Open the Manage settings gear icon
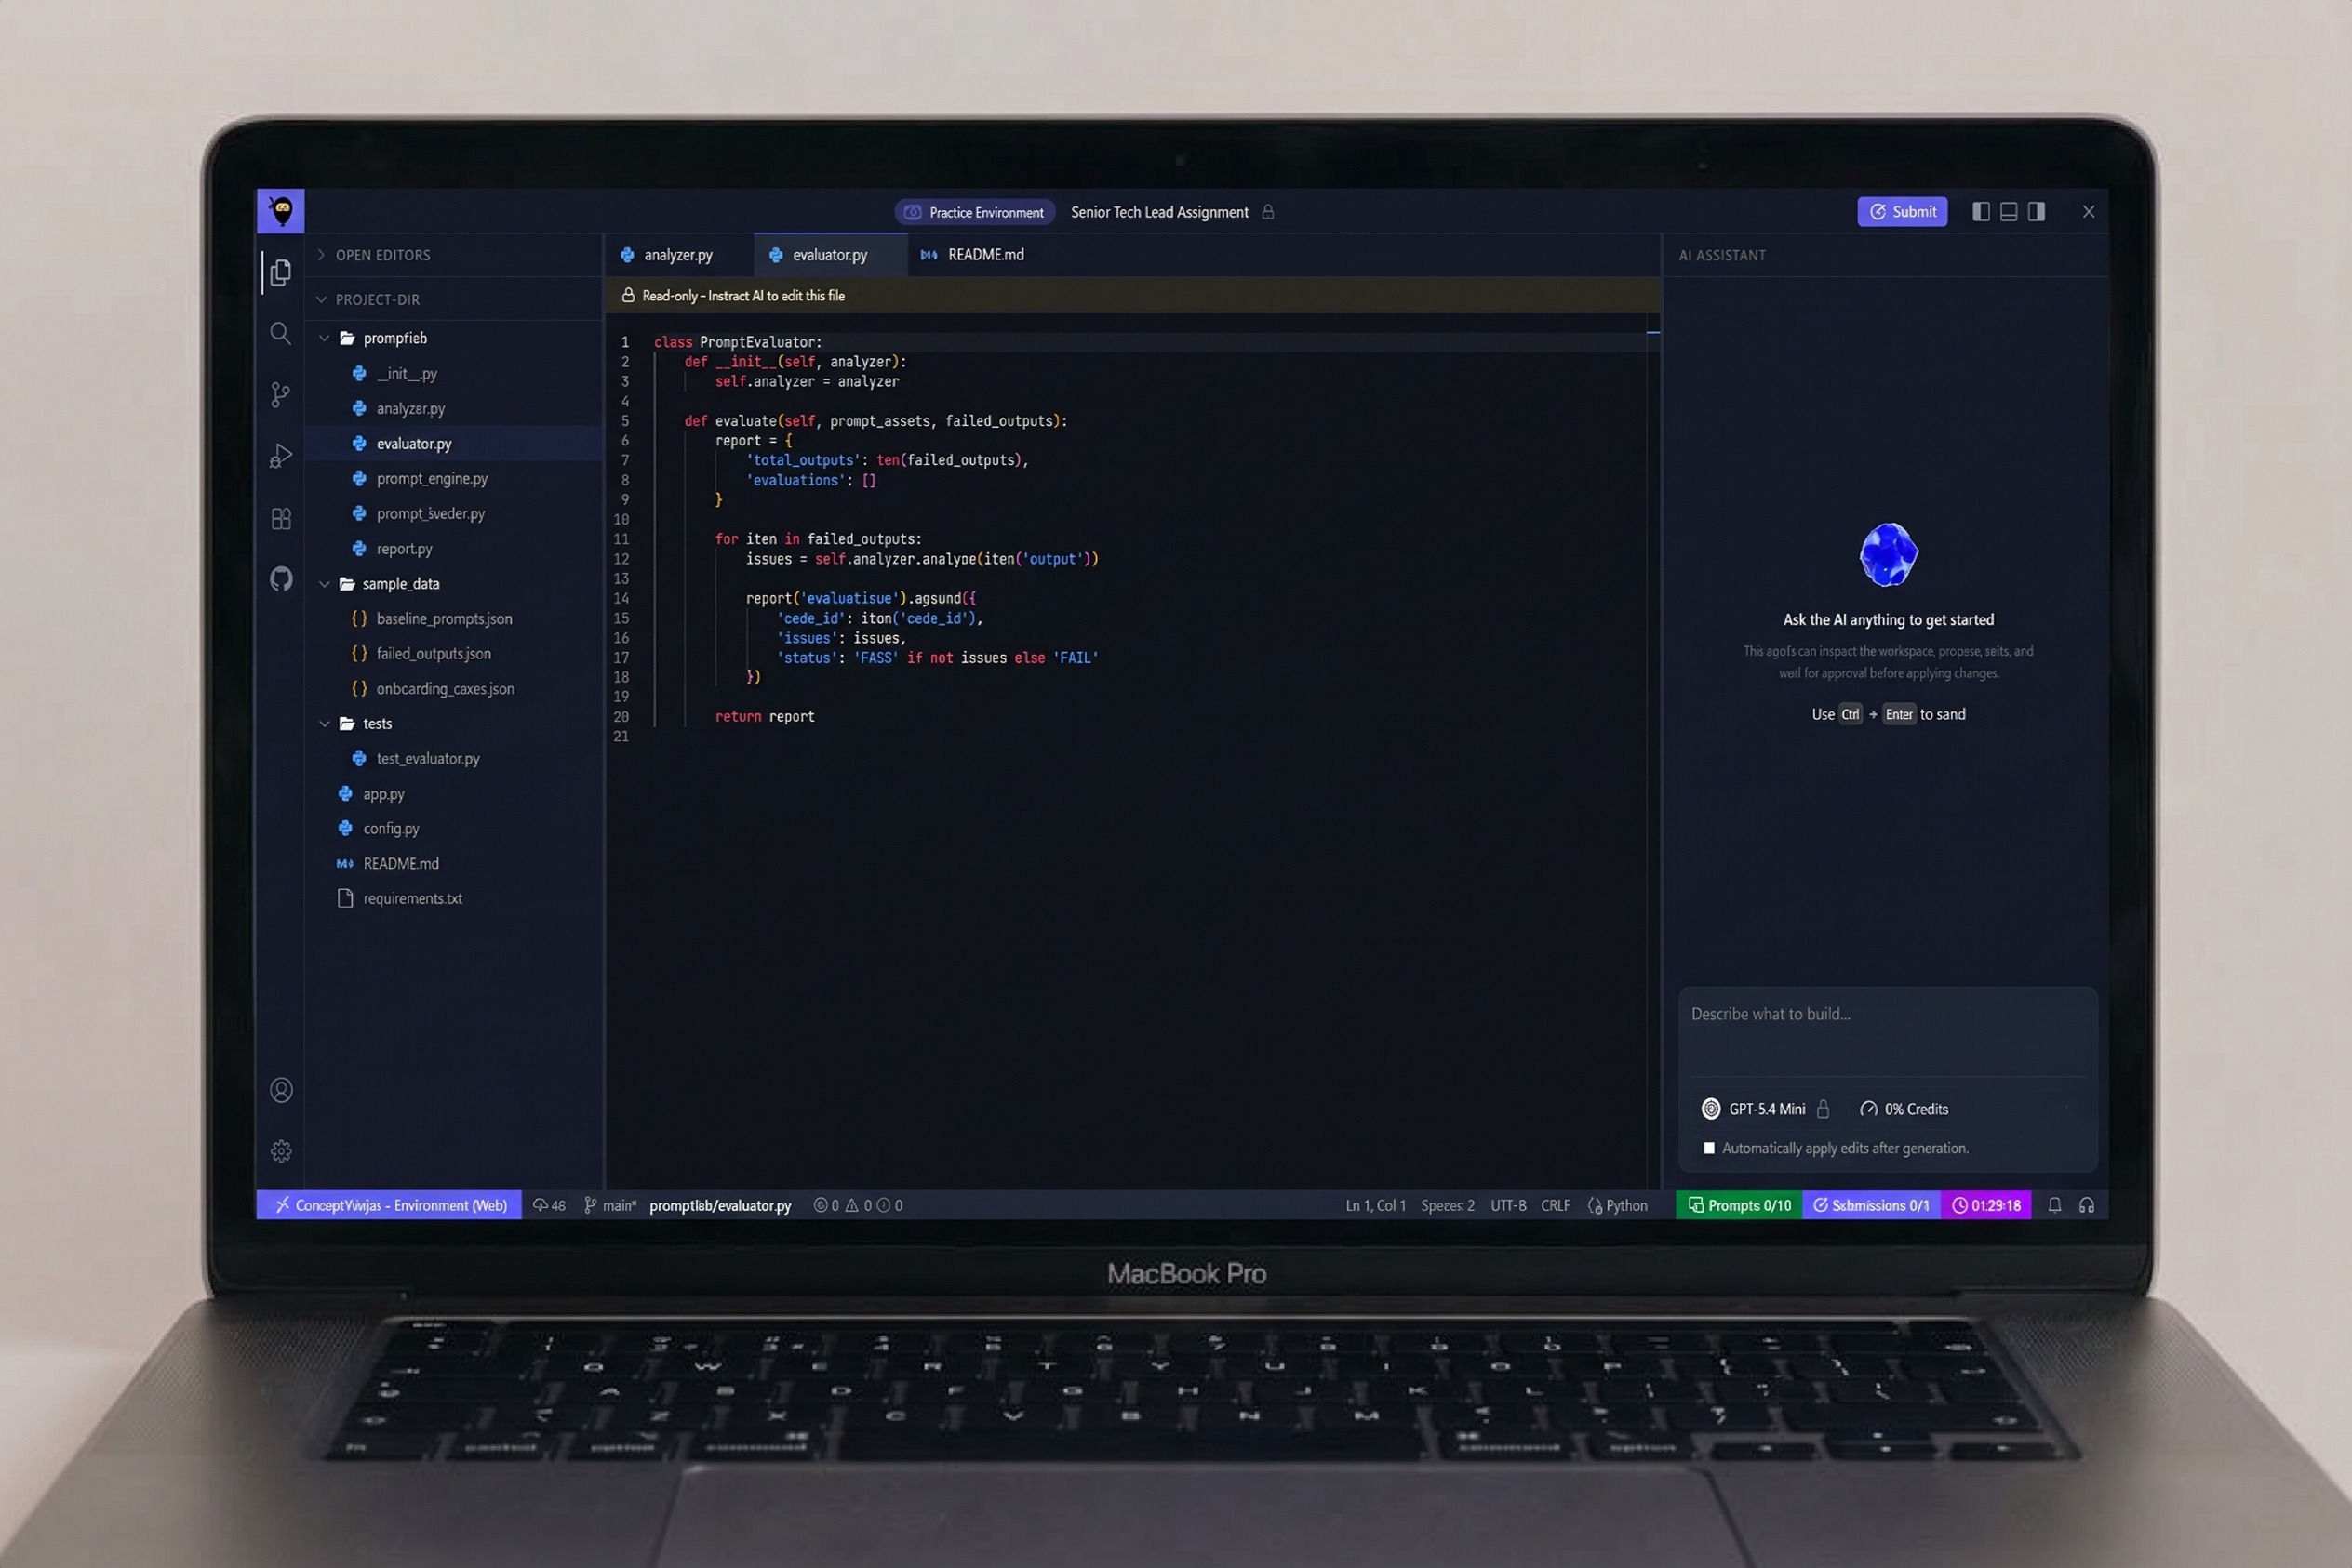Viewport: 2352px width, 1568px height. click(x=281, y=1151)
